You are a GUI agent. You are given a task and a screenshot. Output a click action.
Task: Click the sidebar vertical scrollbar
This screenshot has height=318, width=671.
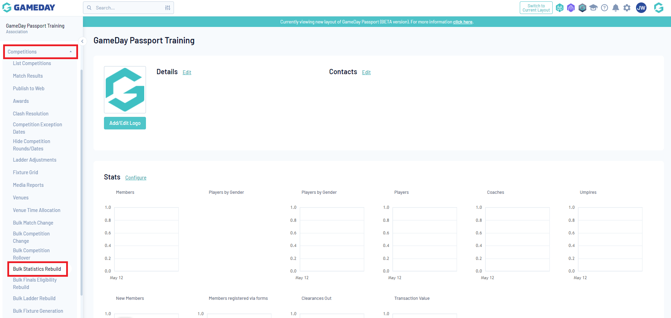[82, 182]
